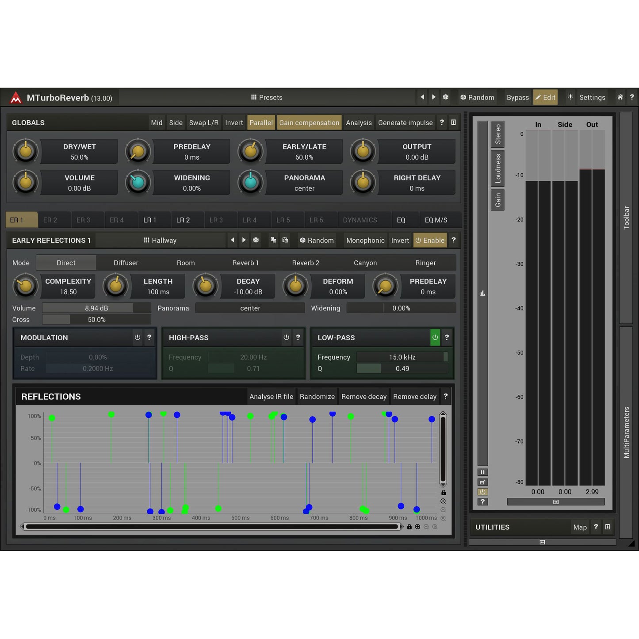The width and height of the screenshot is (639, 639).
Task: Disable the Low-Pass filter power button
Action: point(435,337)
